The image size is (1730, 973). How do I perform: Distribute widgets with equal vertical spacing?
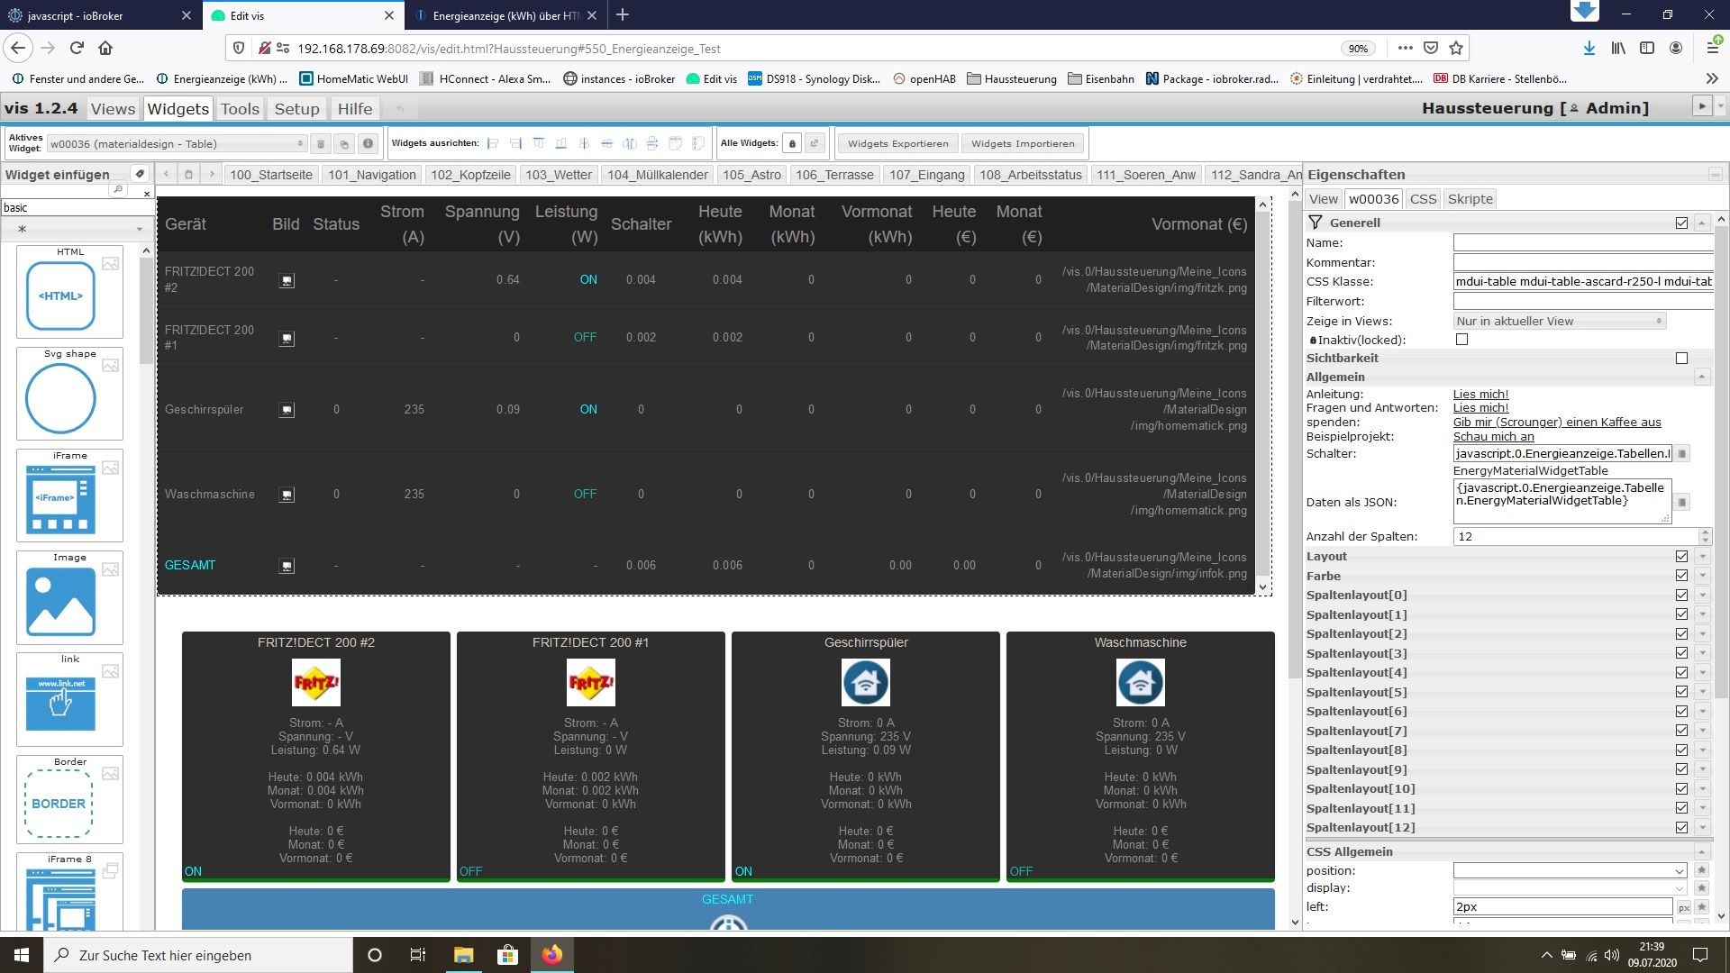click(651, 143)
